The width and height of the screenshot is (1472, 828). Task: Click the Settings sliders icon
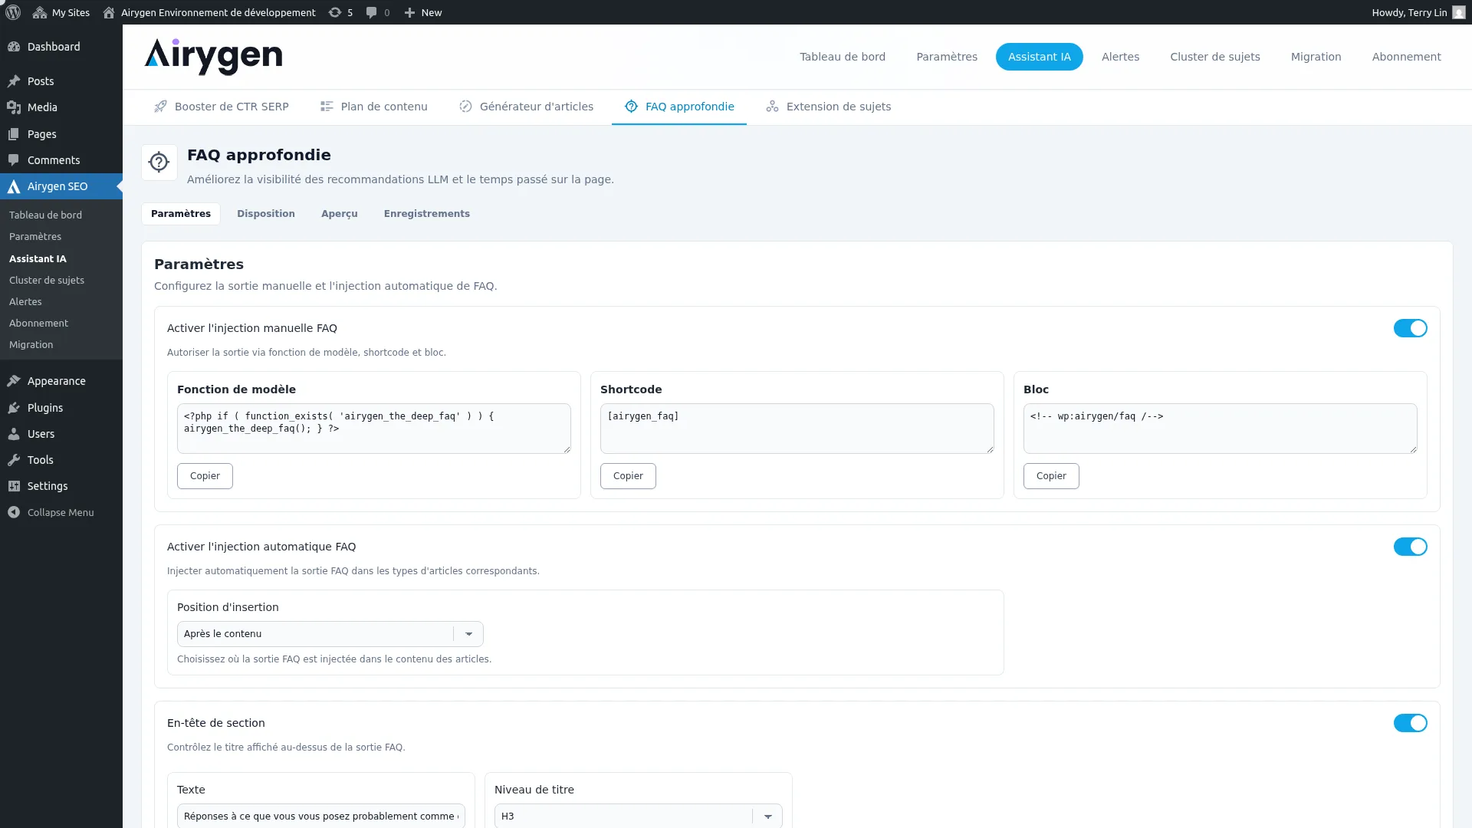pyautogui.click(x=14, y=486)
